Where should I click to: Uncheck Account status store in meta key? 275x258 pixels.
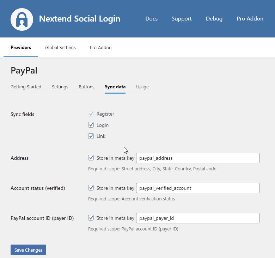(91, 188)
